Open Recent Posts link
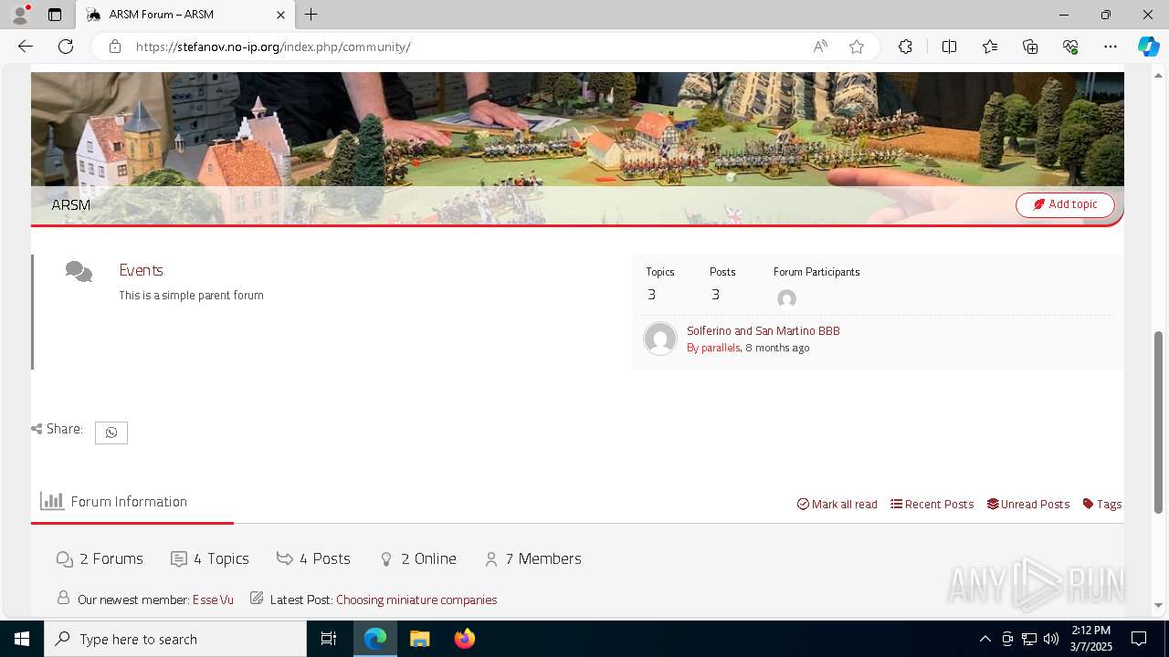The image size is (1169, 657). point(932,504)
